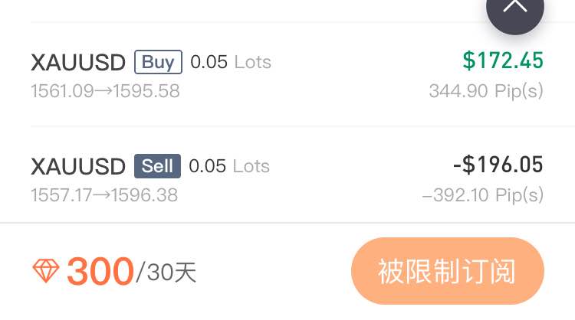The height and width of the screenshot is (320, 575).
Task: Select the $172.45 profit amount
Action: click(x=503, y=60)
